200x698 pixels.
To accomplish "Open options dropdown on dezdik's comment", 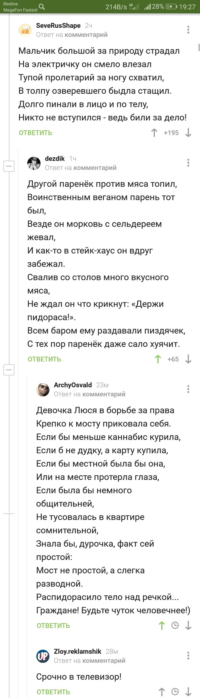I will (x=188, y=162).
